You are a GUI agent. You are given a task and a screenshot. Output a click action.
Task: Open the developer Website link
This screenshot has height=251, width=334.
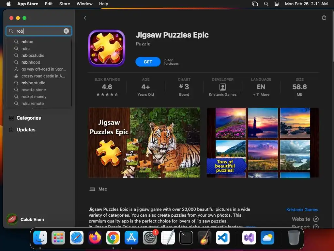pos(305,219)
